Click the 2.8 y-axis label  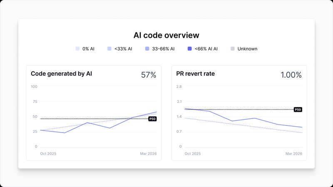pos(179,86)
